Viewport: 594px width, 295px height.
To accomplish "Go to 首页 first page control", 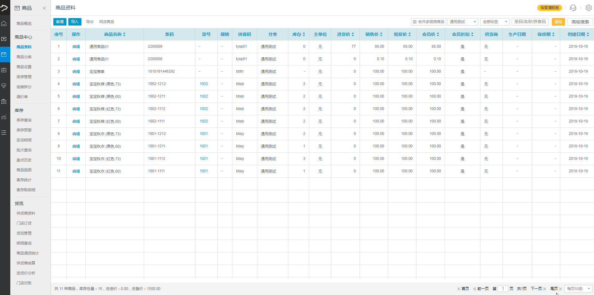I will pyautogui.click(x=463, y=289).
